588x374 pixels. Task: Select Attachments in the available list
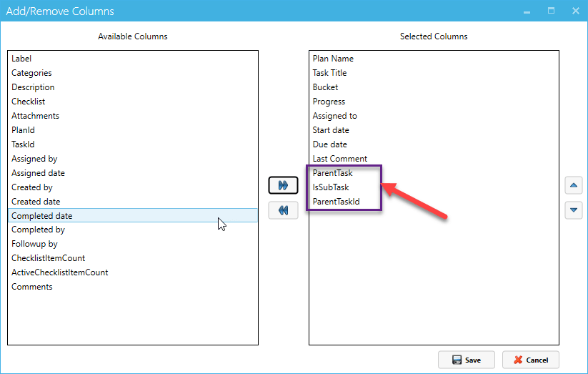[133, 116]
